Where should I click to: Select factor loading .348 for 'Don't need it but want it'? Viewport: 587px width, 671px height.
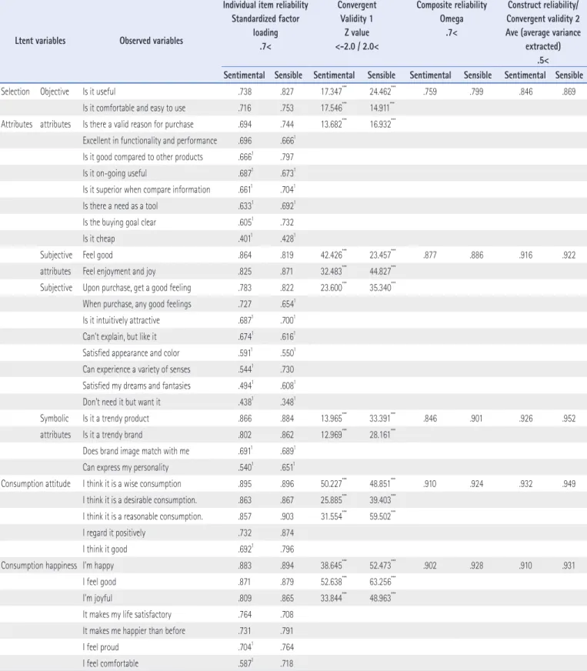(288, 402)
